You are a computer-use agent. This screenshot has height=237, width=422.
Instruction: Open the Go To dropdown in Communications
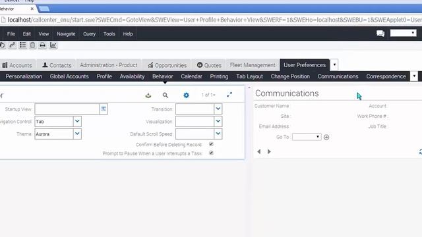click(307, 137)
